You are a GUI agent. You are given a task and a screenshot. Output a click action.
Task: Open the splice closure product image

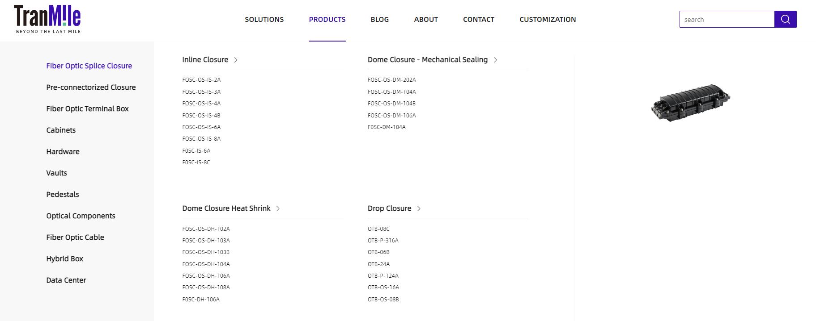click(690, 103)
